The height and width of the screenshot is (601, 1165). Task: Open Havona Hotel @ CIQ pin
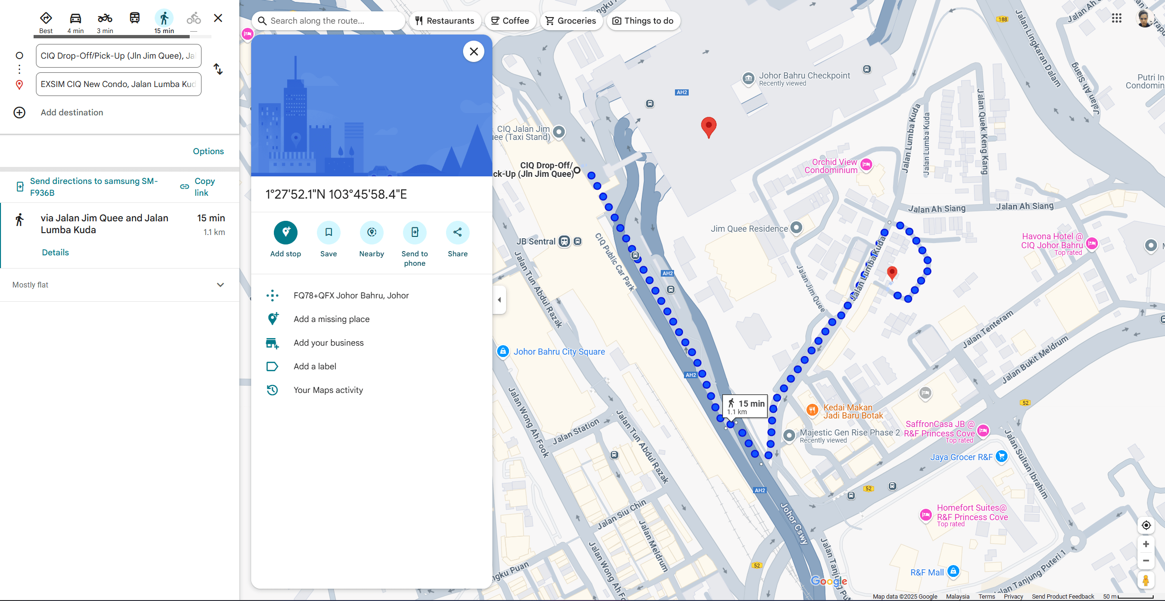tap(1092, 244)
